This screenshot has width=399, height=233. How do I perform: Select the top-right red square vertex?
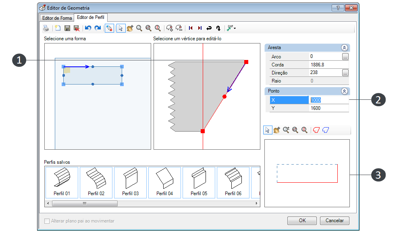click(x=246, y=62)
